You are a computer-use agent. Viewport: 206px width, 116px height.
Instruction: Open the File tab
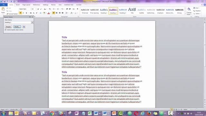[x=4, y=5]
